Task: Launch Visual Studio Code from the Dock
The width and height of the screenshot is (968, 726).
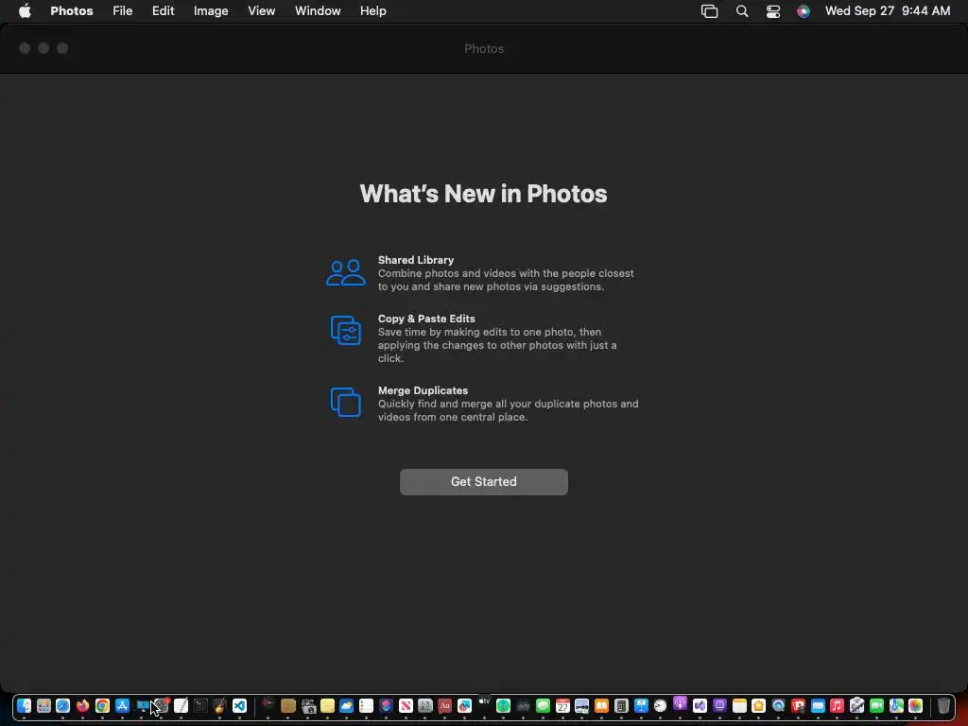Action: (x=239, y=705)
